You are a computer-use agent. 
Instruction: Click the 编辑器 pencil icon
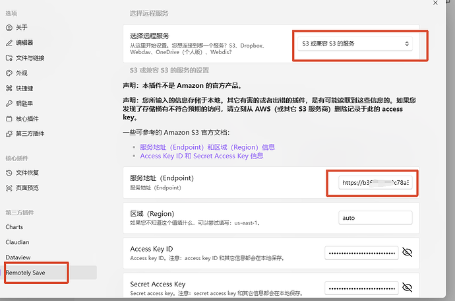point(9,43)
